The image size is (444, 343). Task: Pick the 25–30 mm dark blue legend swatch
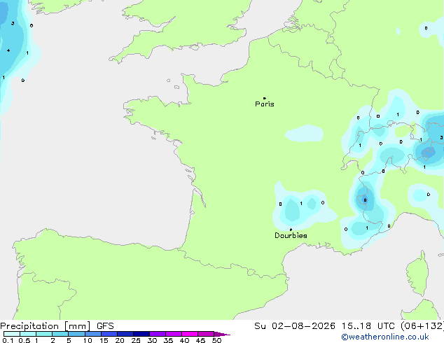(x=141, y=334)
